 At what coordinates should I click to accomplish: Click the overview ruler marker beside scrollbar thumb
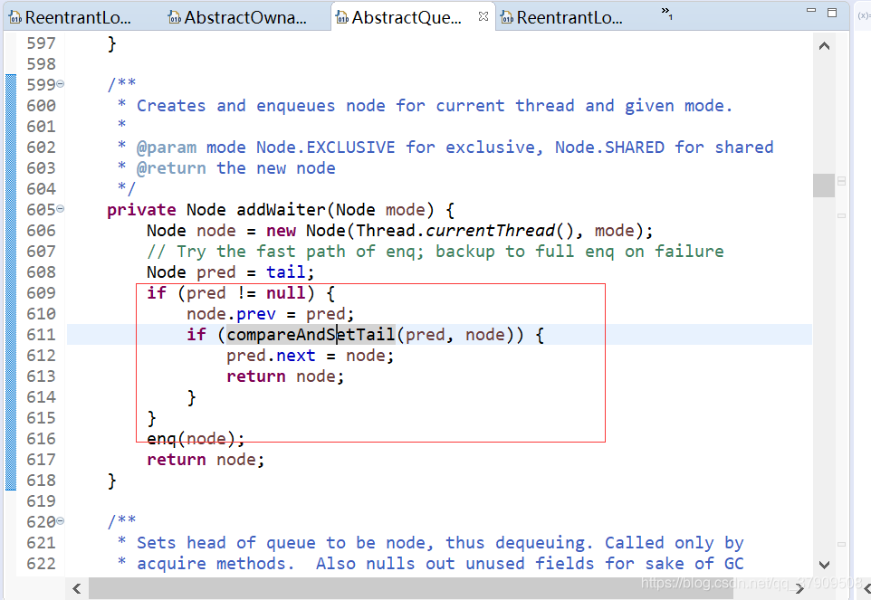(841, 181)
